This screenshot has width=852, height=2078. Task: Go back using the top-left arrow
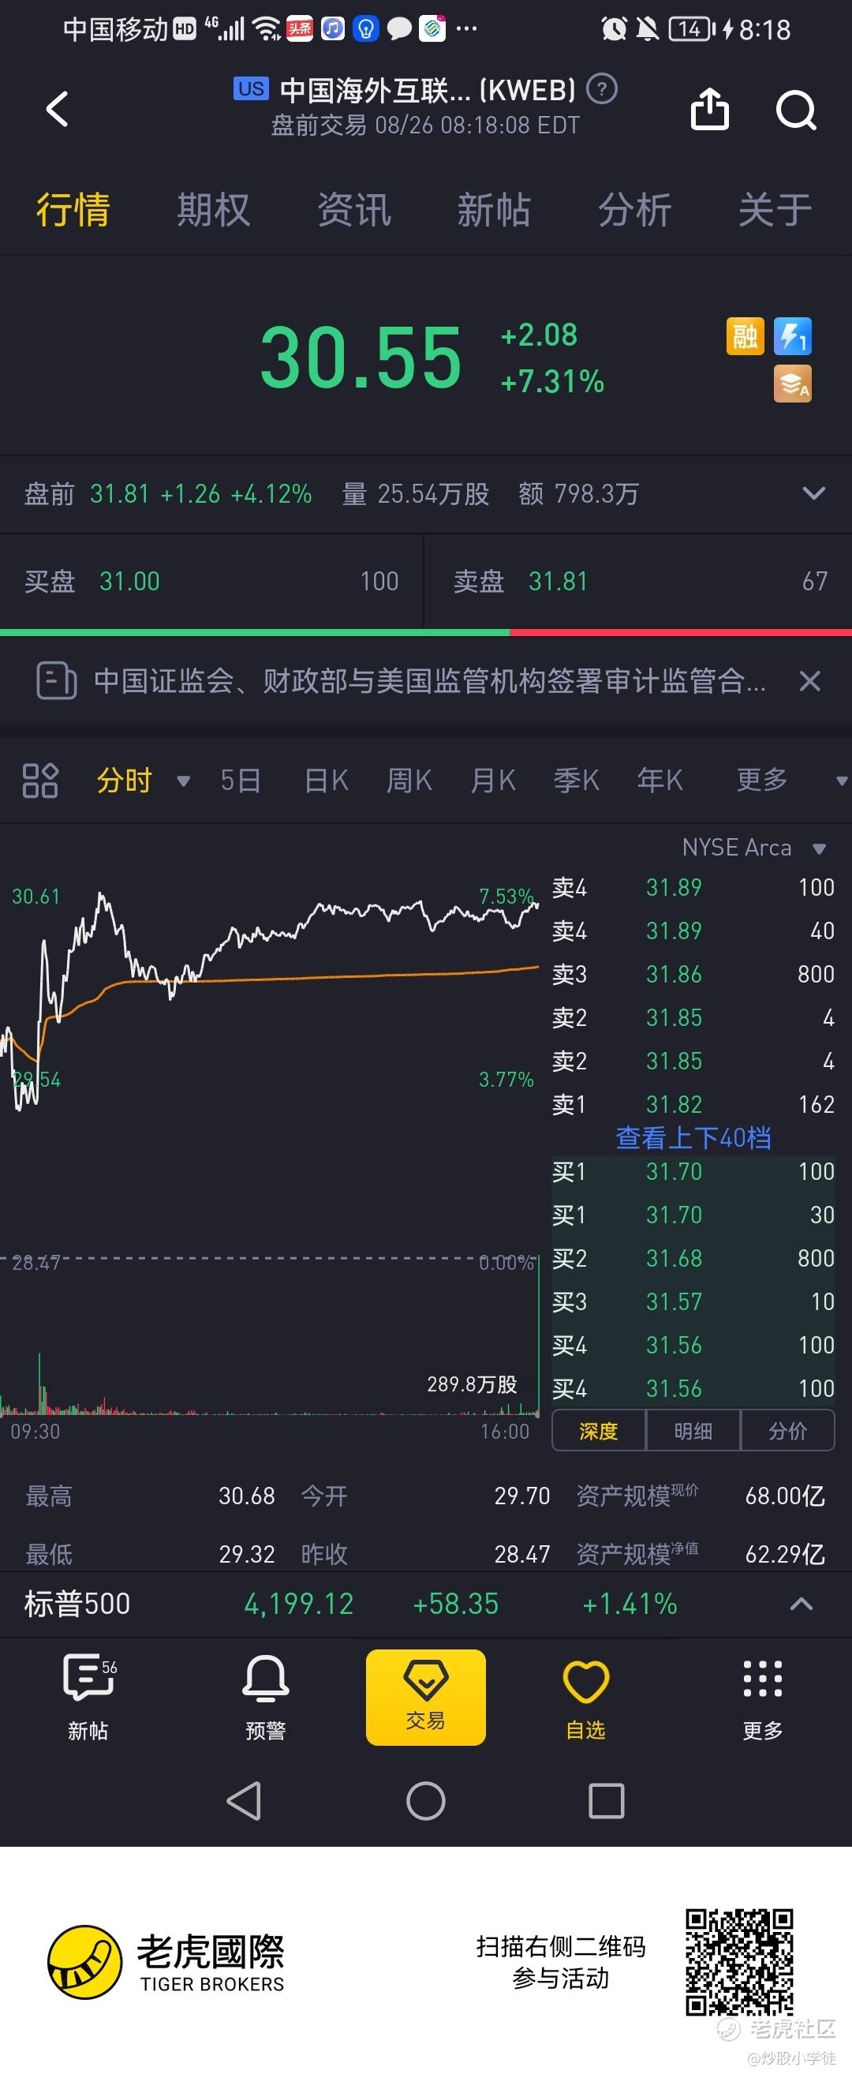[x=57, y=109]
